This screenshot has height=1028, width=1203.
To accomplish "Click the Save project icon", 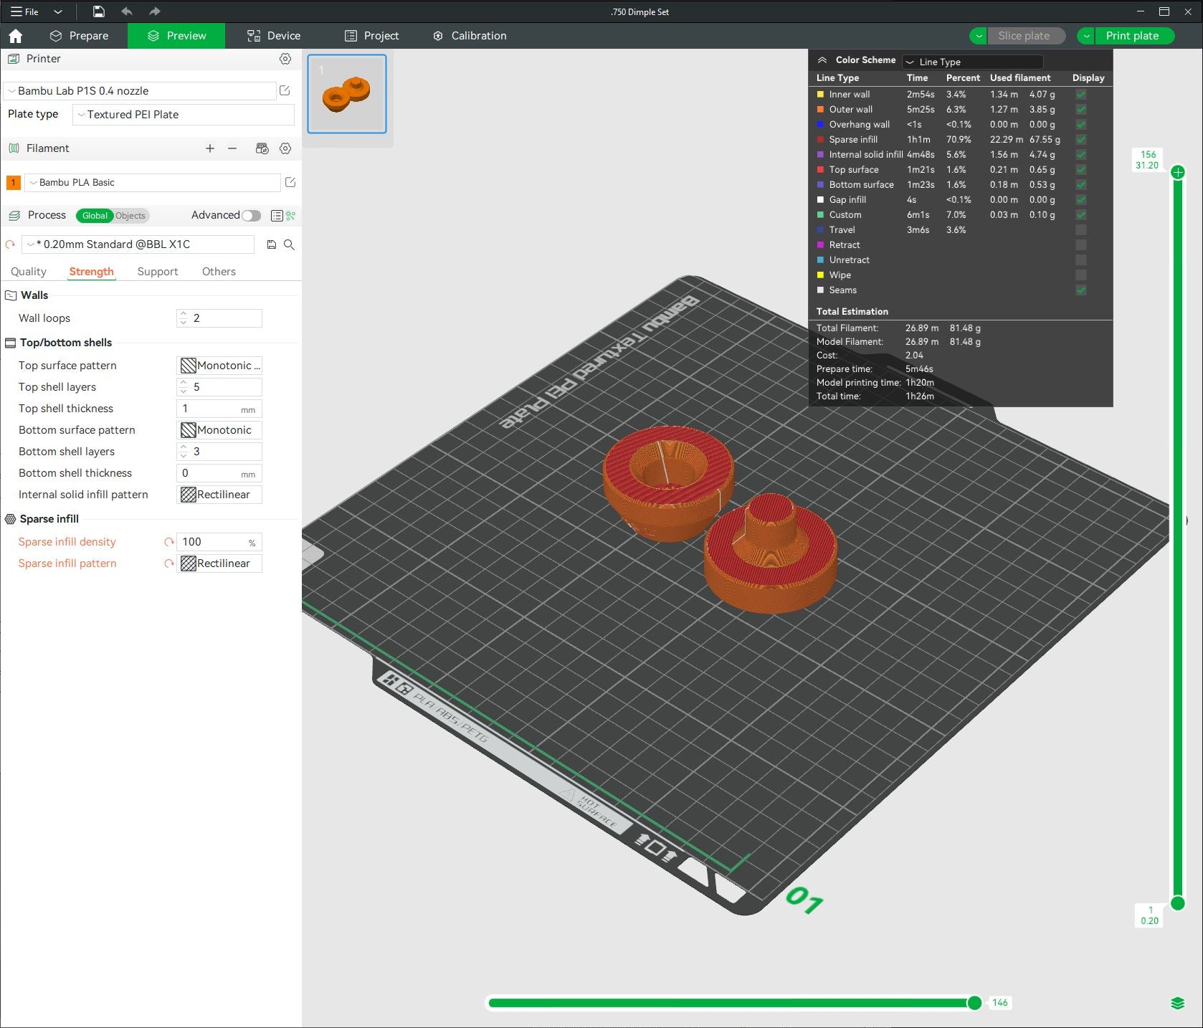I will [x=99, y=11].
